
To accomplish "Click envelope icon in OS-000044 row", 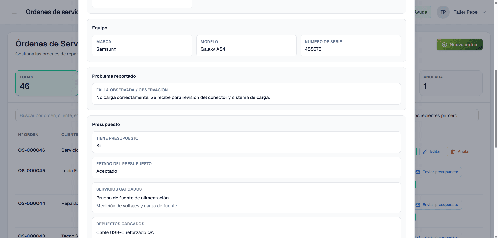I will [x=418, y=205].
